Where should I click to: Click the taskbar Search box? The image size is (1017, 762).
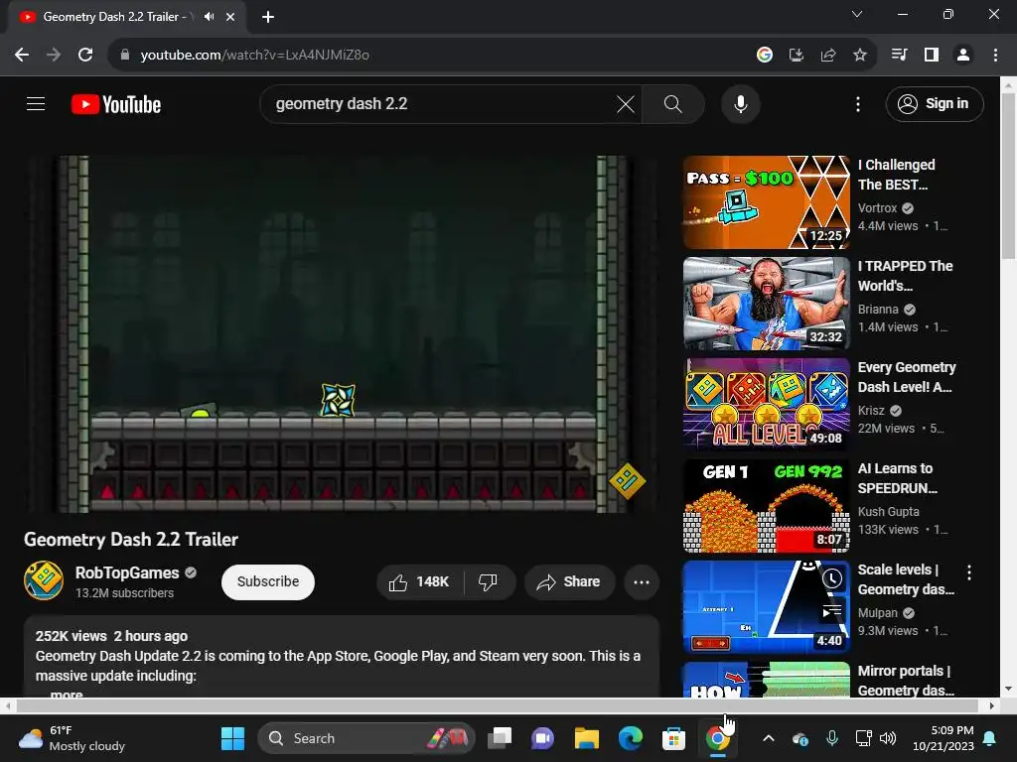tap(366, 738)
